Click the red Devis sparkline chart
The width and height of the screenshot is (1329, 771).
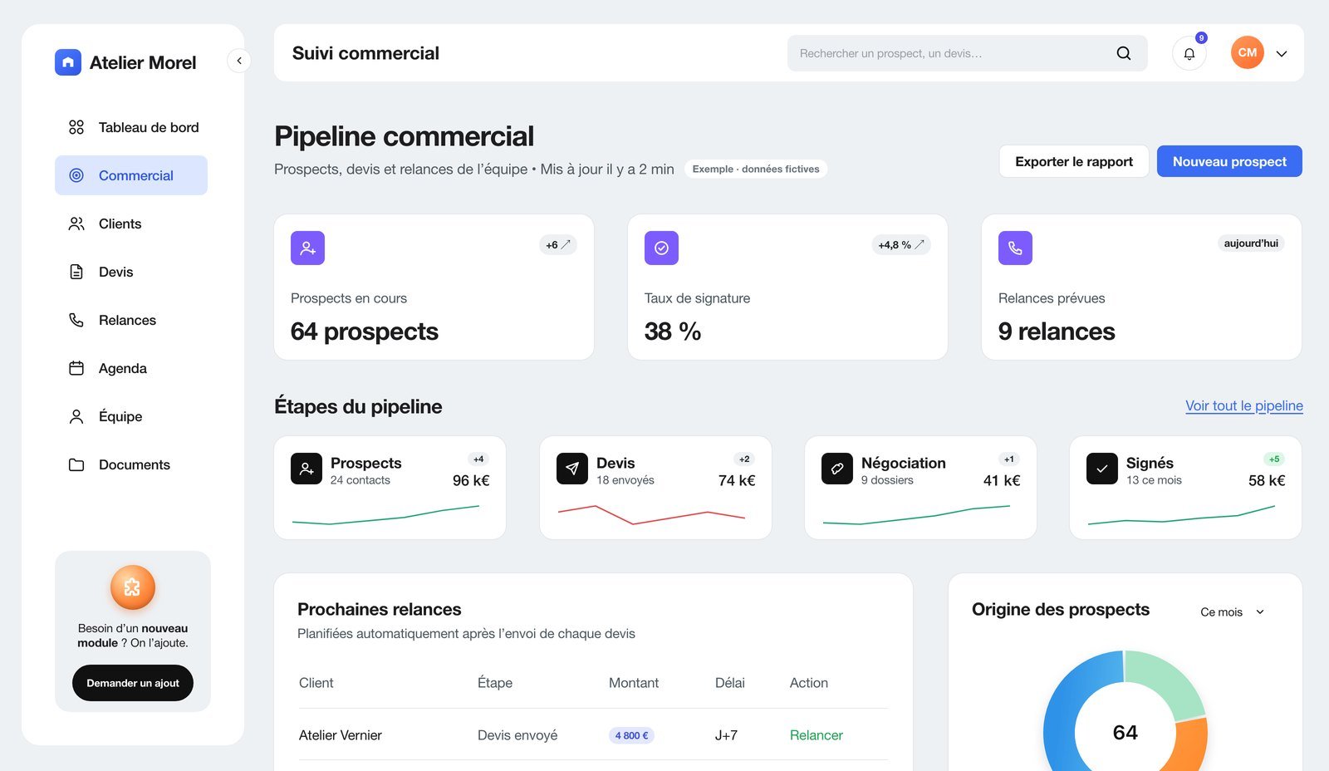(x=651, y=514)
